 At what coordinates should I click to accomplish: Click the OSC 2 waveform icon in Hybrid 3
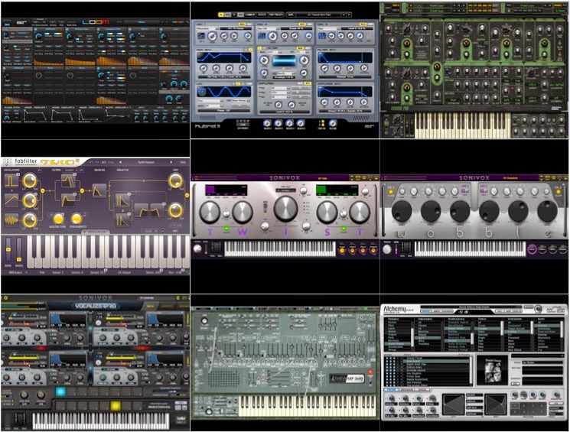pyautogui.click(x=262, y=36)
